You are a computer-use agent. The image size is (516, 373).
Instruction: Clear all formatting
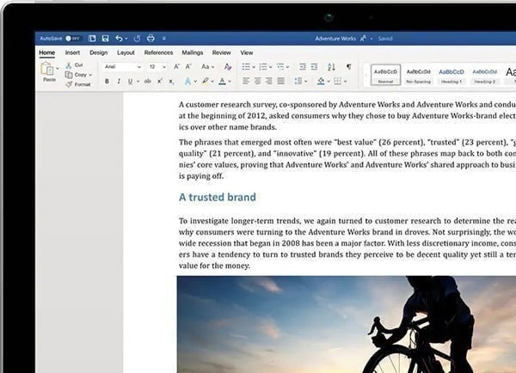tap(227, 67)
